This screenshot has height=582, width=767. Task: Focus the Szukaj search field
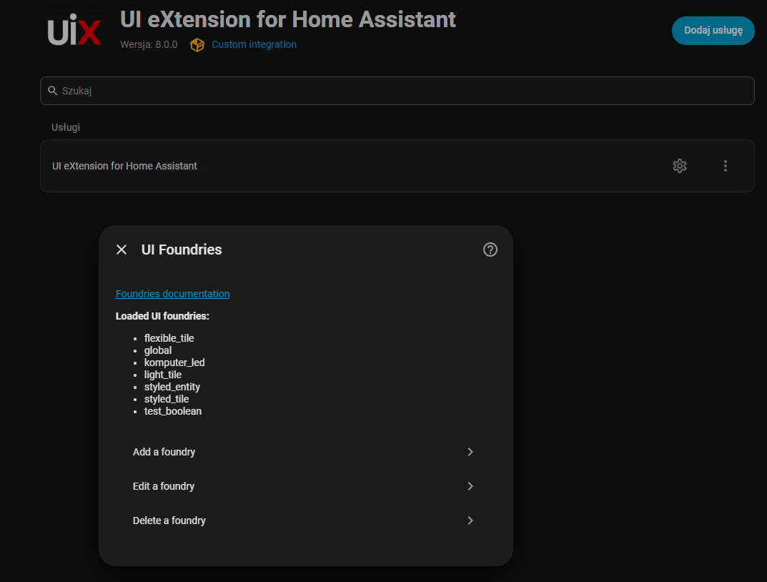pos(397,91)
